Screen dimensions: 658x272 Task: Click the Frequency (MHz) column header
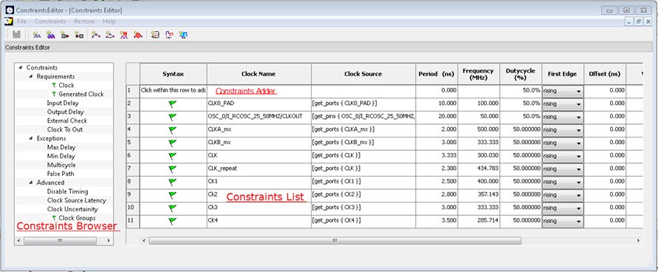tap(479, 74)
